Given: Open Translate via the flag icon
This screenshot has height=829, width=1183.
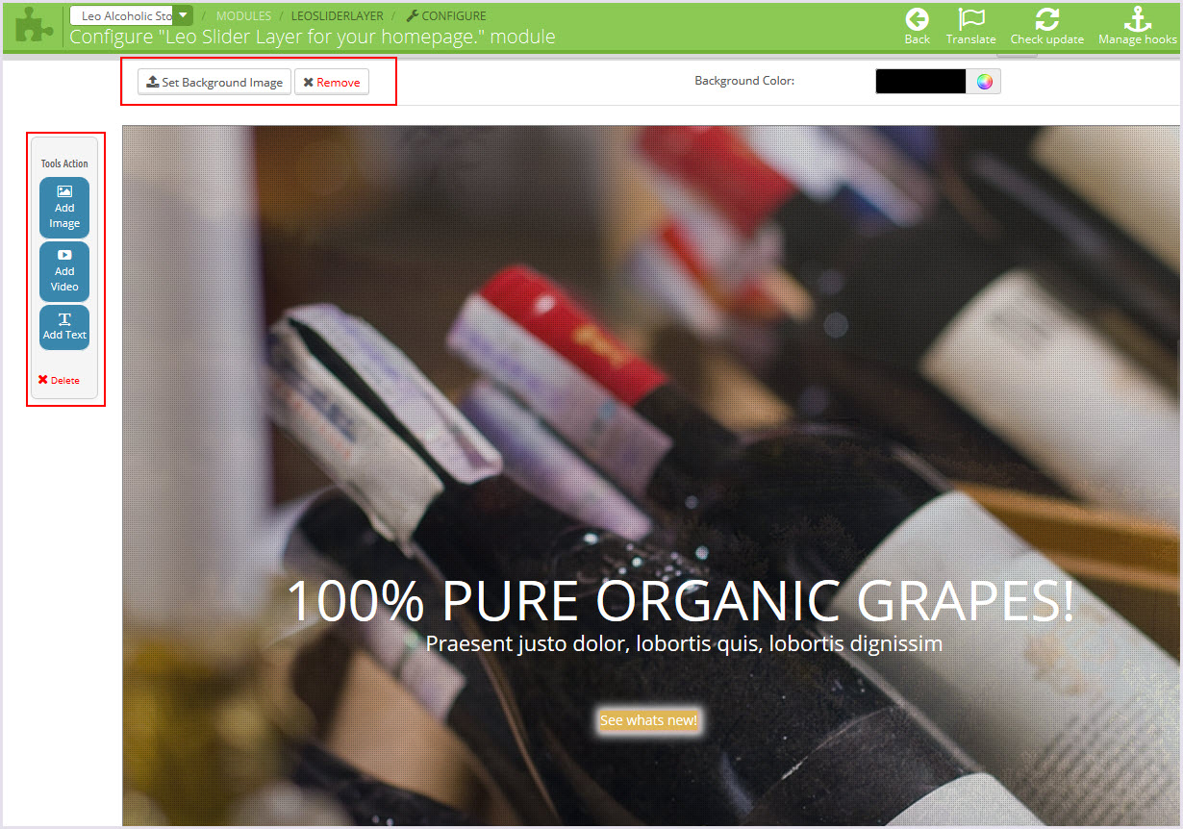Looking at the screenshot, I should (970, 19).
